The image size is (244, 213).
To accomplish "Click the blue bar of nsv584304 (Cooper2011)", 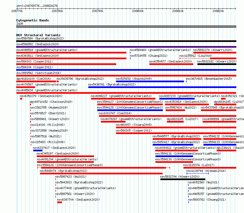I will (x=126, y=70).
